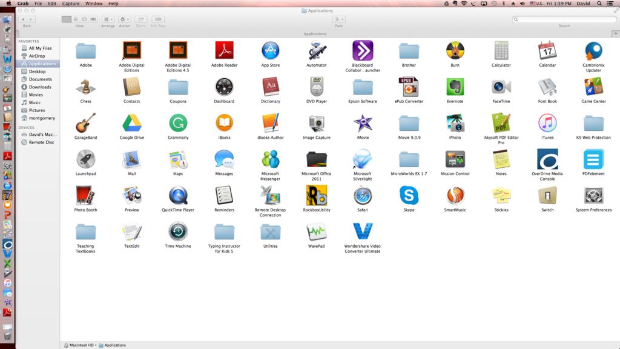Open the Window menu
This screenshot has height=349, width=620.
click(93, 4)
